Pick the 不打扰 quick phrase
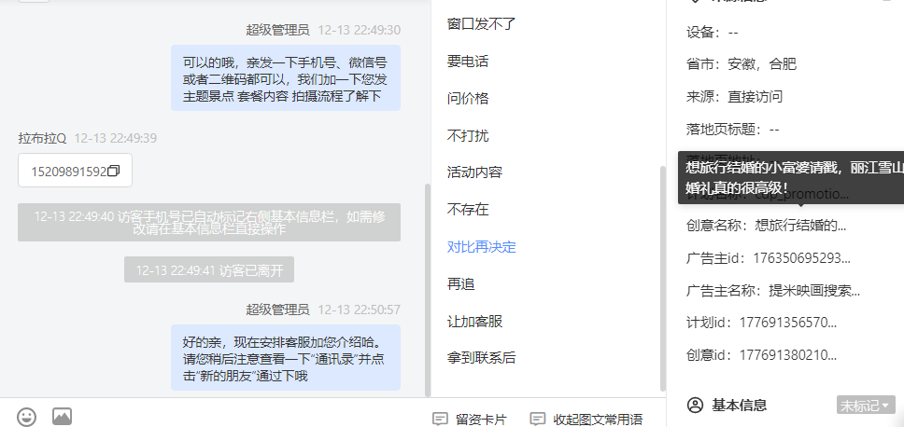This screenshot has width=904, height=427. (x=468, y=136)
